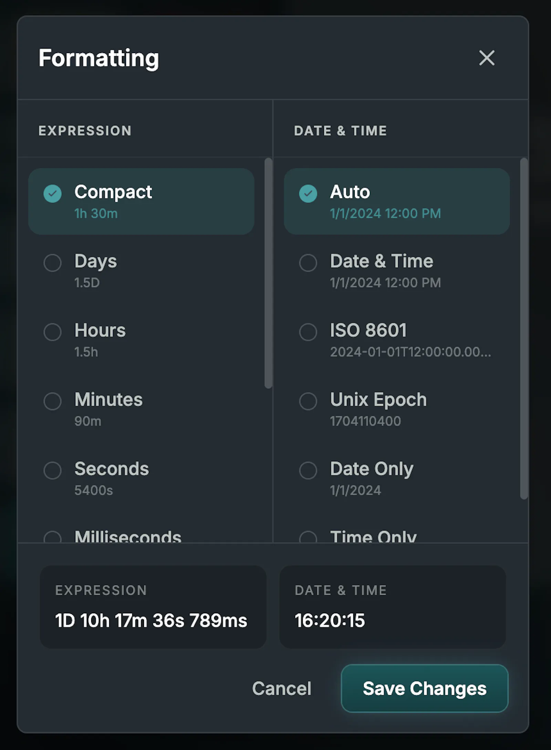Image resolution: width=551 pixels, height=750 pixels.
Task: Click the Date & Time list scrollbar
Action: point(524,328)
